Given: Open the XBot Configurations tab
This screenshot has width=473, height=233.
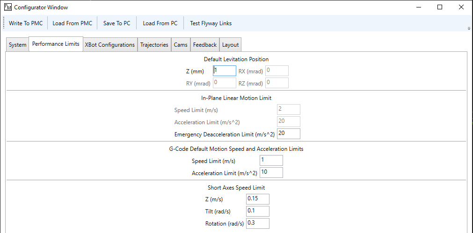Looking at the screenshot, I should [110, 45].
